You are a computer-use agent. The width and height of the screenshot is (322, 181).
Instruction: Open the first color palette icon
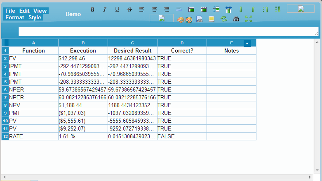180,20
